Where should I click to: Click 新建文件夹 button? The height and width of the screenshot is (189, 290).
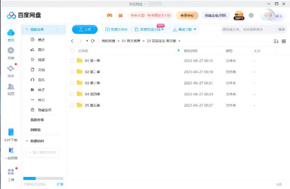(x=116, y=29)
